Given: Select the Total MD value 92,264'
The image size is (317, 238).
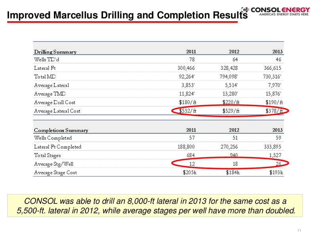Looking at the screenshot, I should pyautogui.click(x=187, y=77).
